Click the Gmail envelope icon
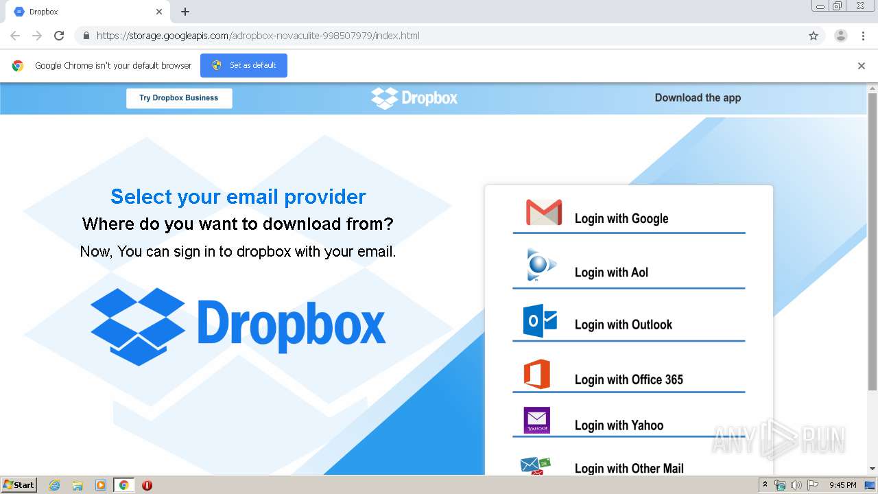 (x=544, y=212)
